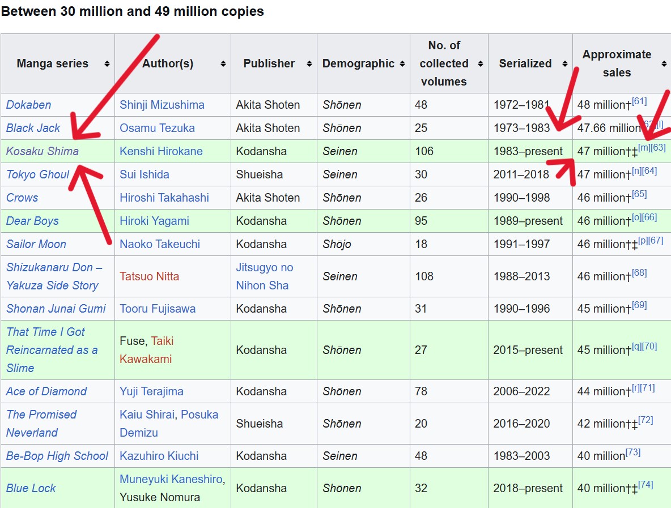The image size is (671, 508).
Task: Open author Hiroki Yagami's page
Action: (x=154, y=221)
